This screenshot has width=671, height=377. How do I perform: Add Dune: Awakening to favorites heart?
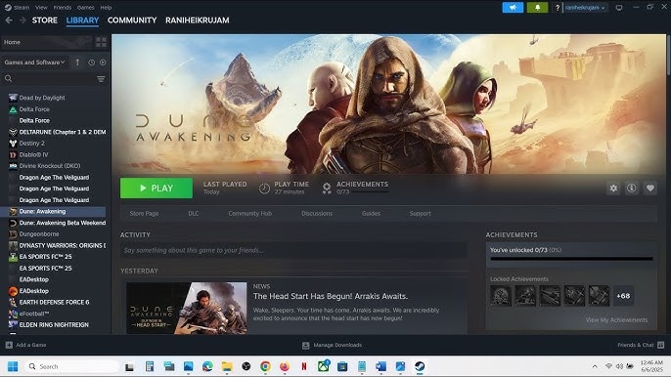[x=650, y=188]
